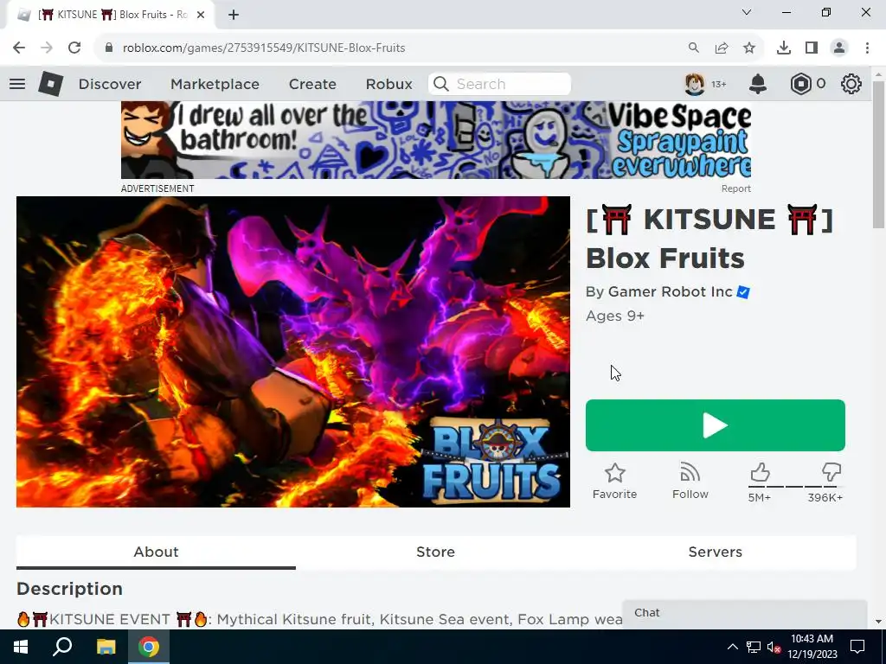Open Chrome three-dot menu
Screen dimensions: 886x664
867,48
